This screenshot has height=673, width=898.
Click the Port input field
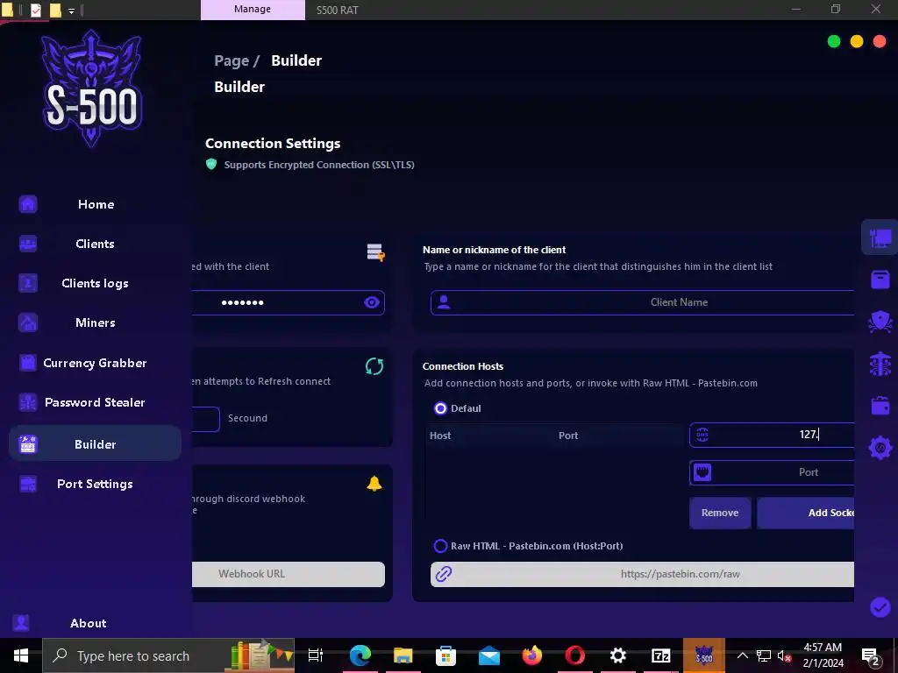coord(772,472)
